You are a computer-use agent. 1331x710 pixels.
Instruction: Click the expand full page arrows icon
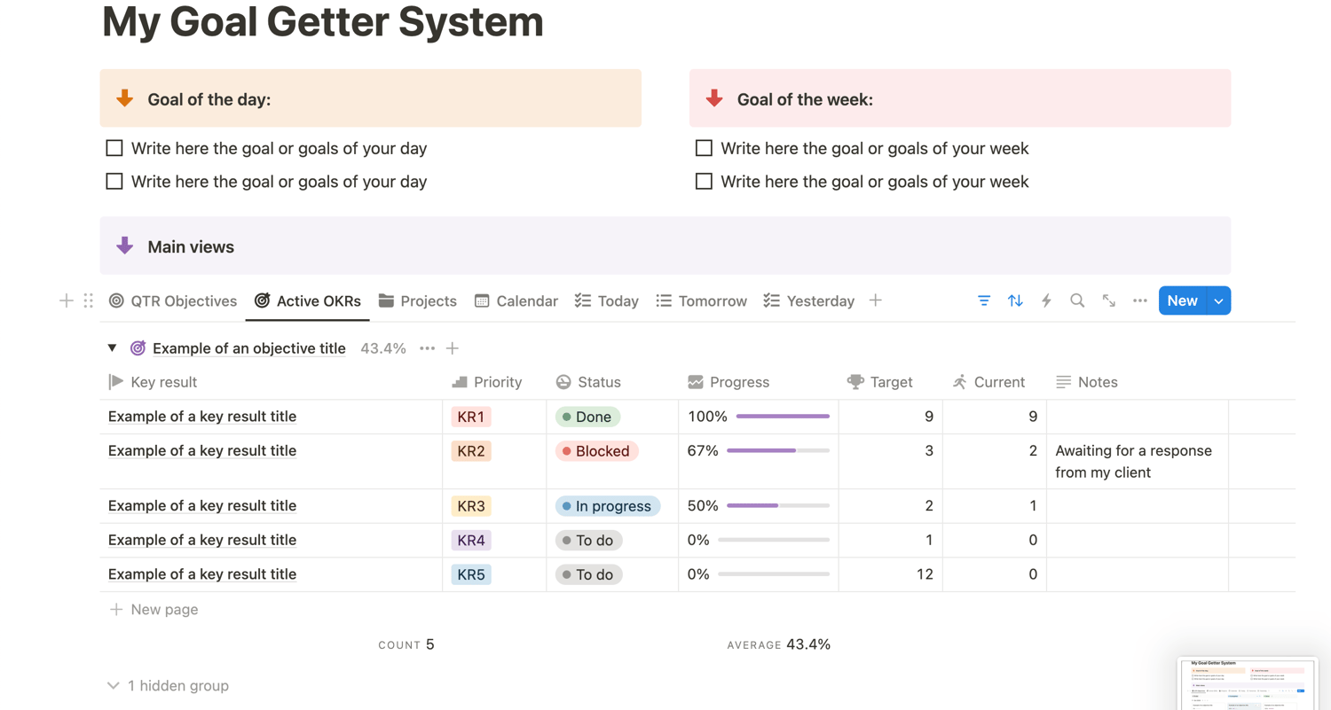pos(1109,300)
